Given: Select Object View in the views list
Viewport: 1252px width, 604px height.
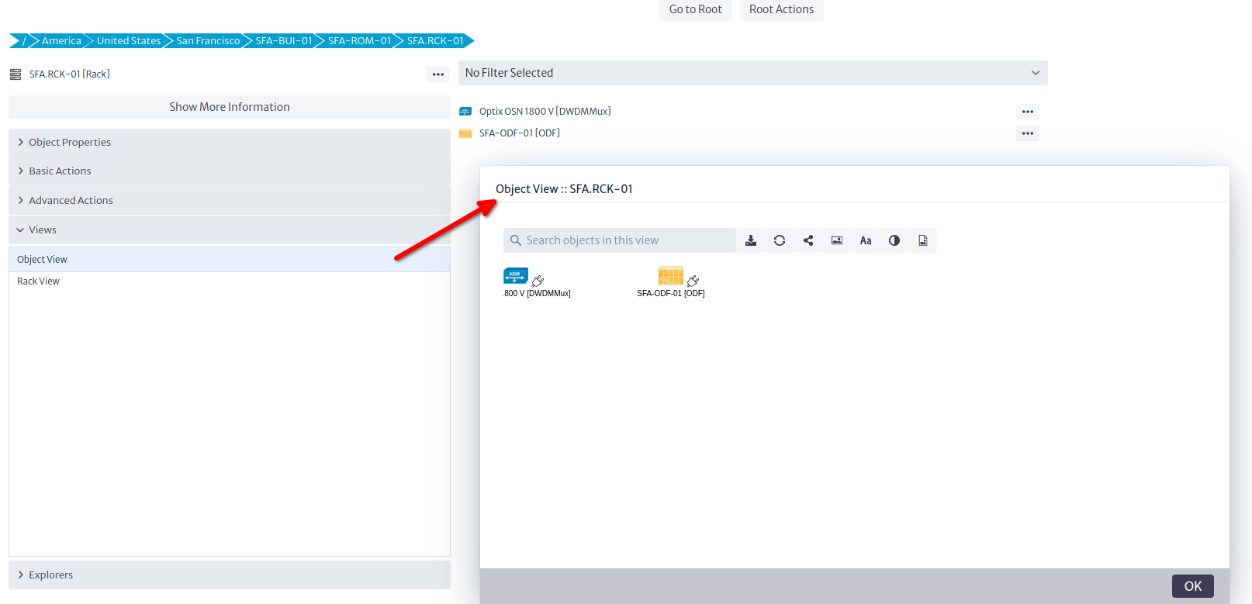Looking at the screenshot, I should (43, 260).
